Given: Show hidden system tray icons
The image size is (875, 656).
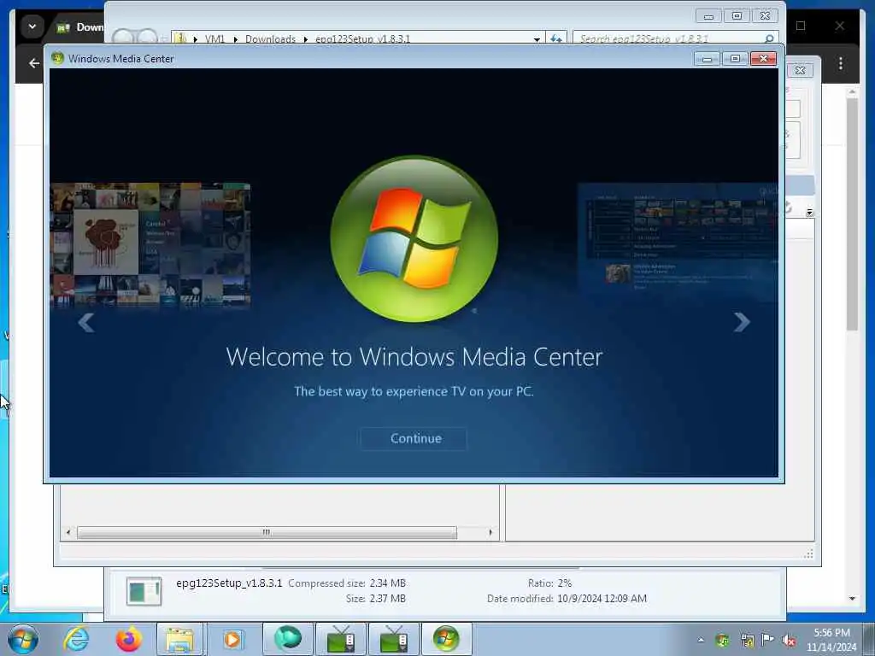Looking at the screenshot, I should point(701,640).
